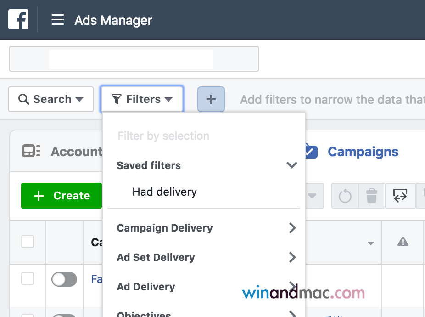
Task: Open the hamburger navigation menu
Action: (57, 20)
